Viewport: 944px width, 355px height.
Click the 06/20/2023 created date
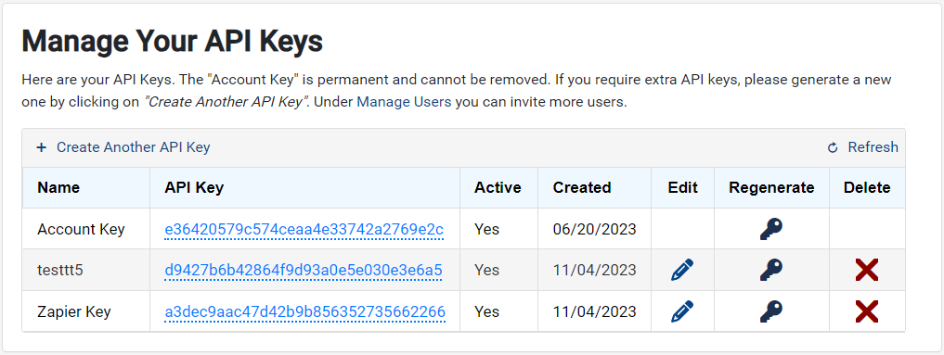pyautogui.click(x=595, y=229)
